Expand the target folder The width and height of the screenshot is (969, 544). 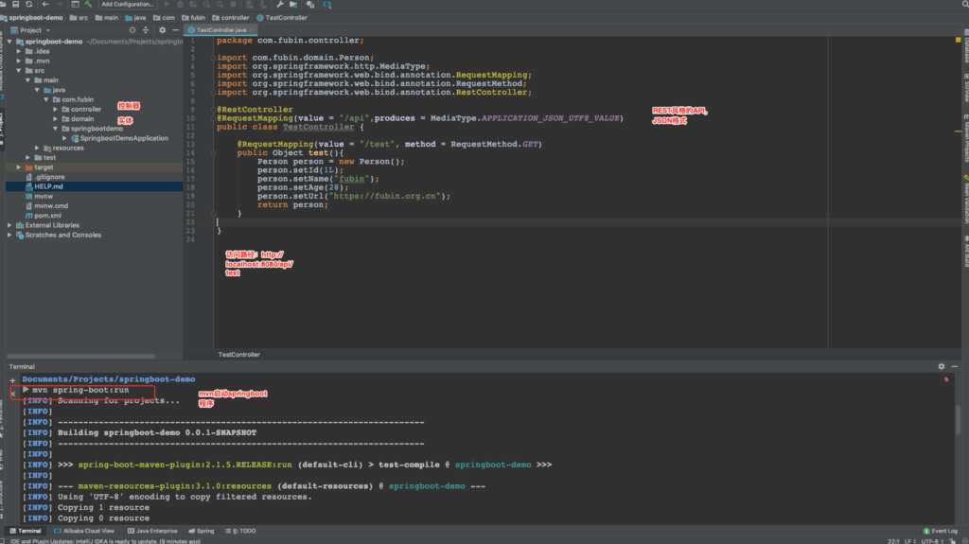tap(19, 167)
